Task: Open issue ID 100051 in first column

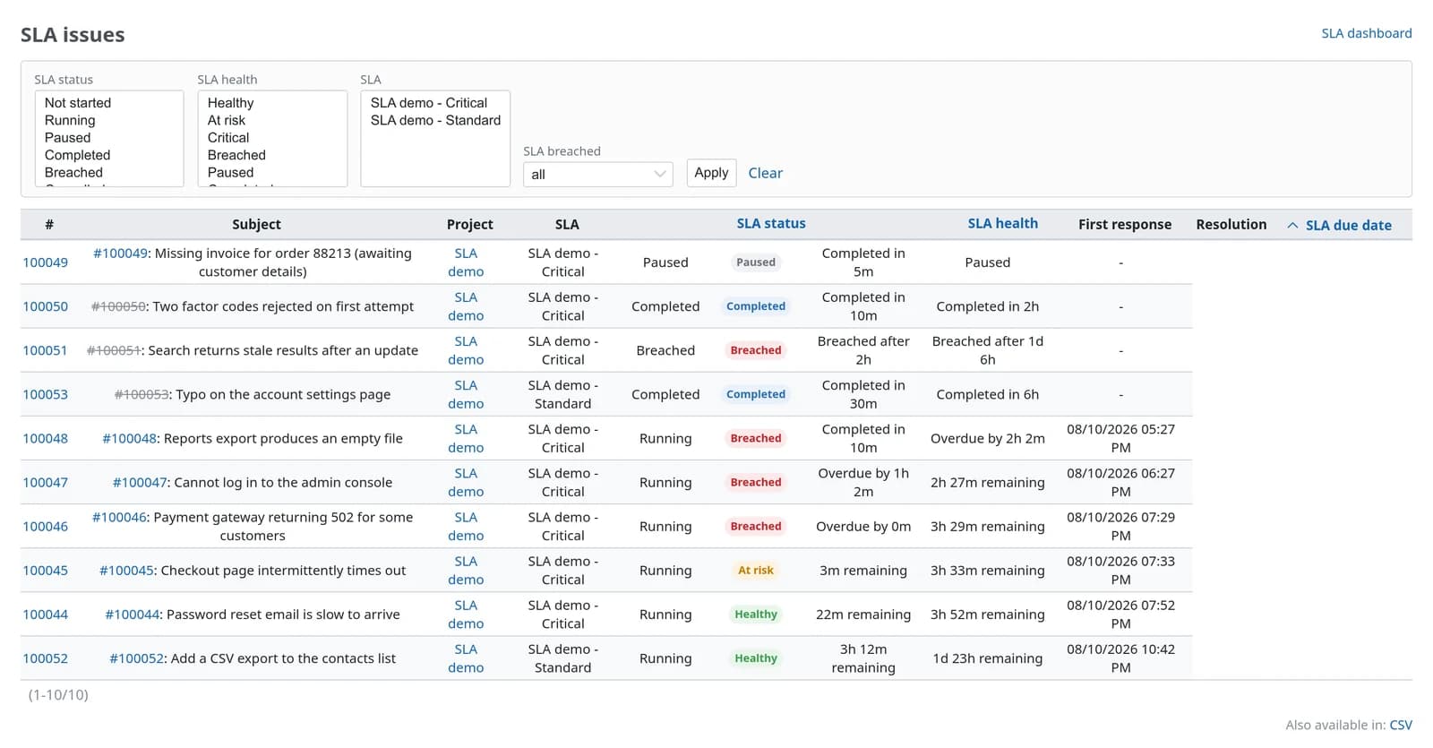Action: coord(45,350)
